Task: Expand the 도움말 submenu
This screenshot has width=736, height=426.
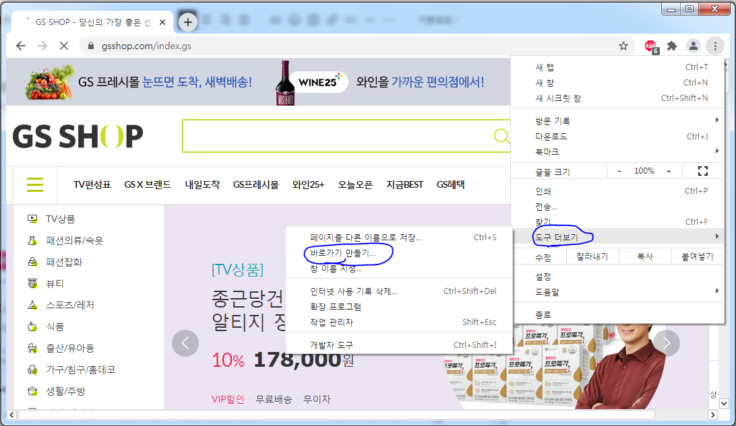Action: 618,291
